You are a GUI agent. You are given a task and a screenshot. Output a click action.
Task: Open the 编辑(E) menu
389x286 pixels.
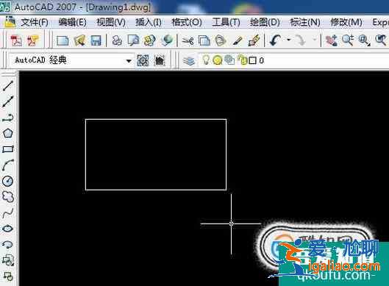point(73,23)
